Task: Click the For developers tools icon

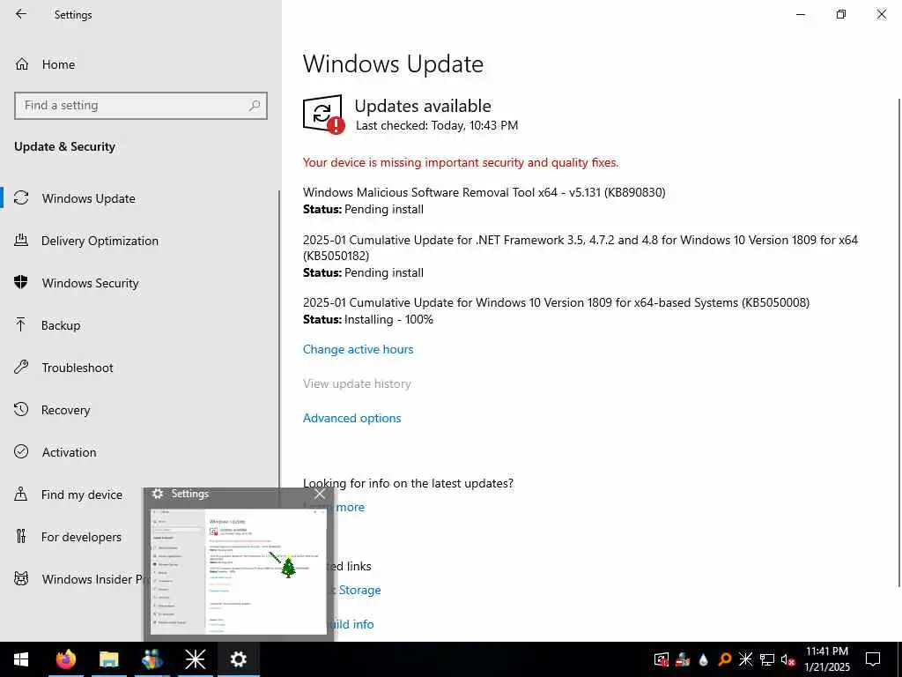Action: pos(21,537)
